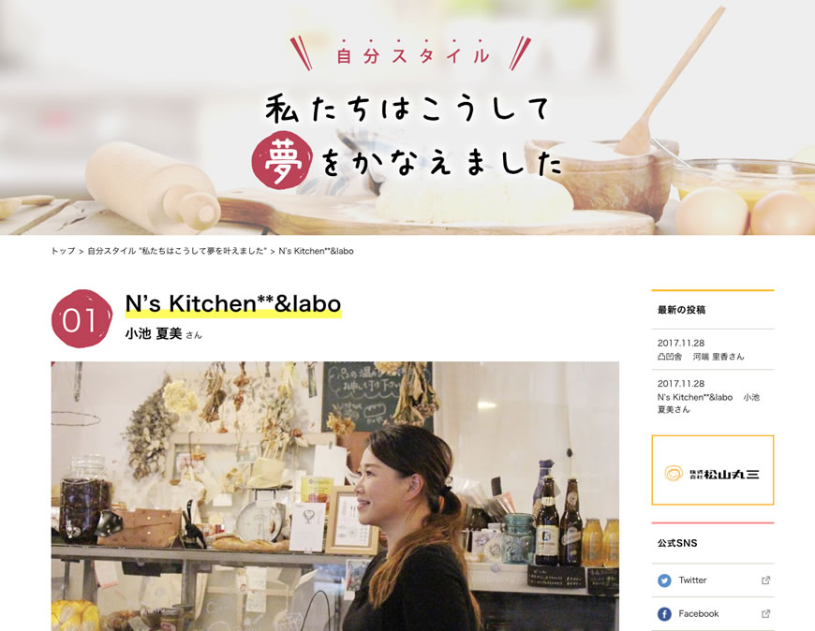Click the 株式会社松山丸三 banner

pyautogui.click(x=713, y=470)
